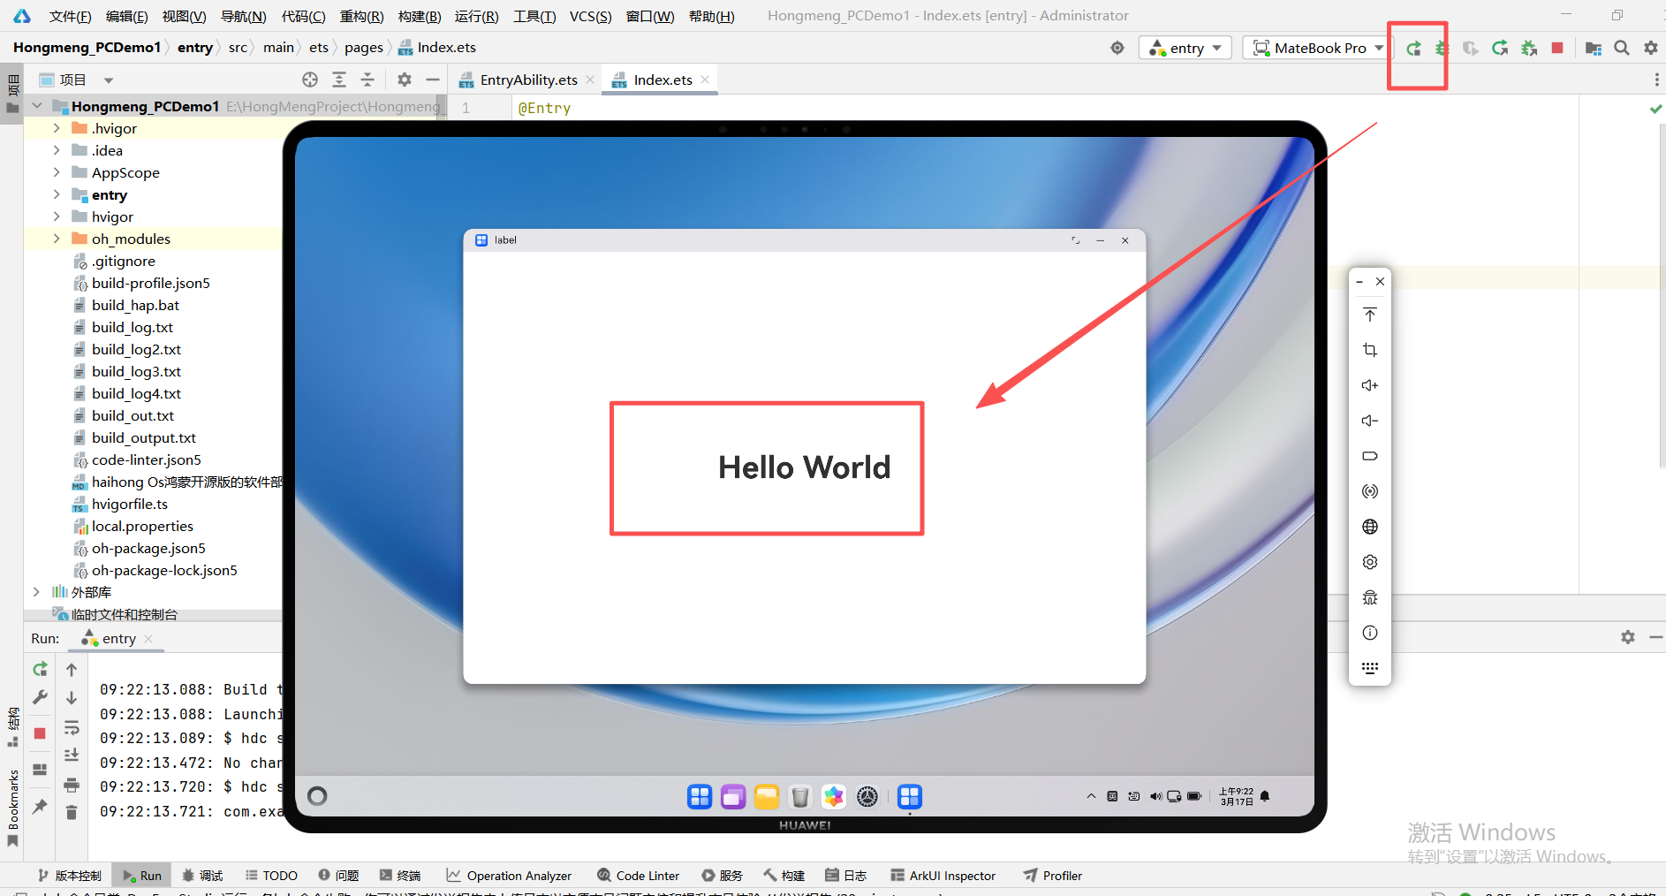The width and height of the screenshot is (1666, 896).
Task: Open the project panel options gear
Action: (405, 80)
